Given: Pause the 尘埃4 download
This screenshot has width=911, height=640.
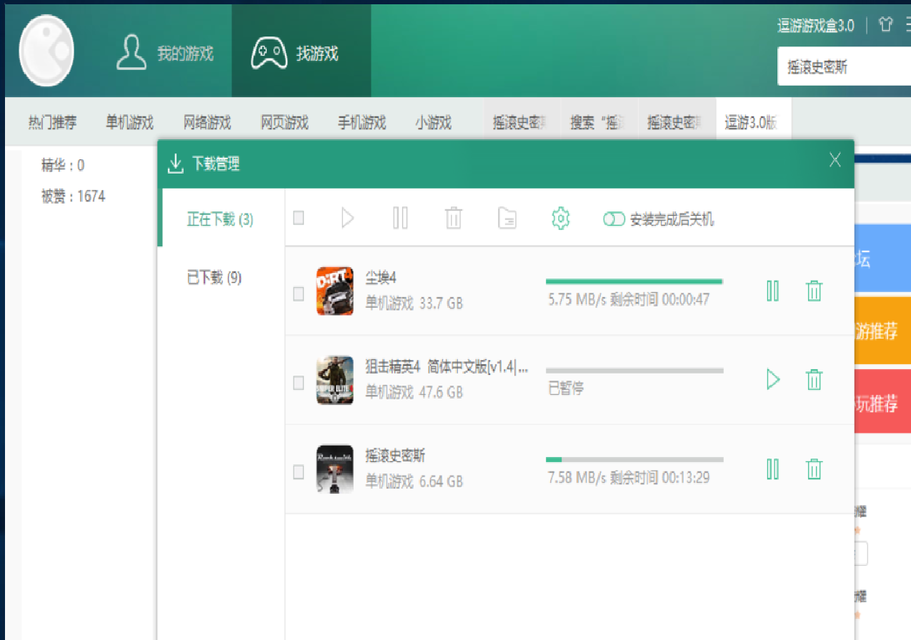Looking at the screenshot, I should (772, 291).
